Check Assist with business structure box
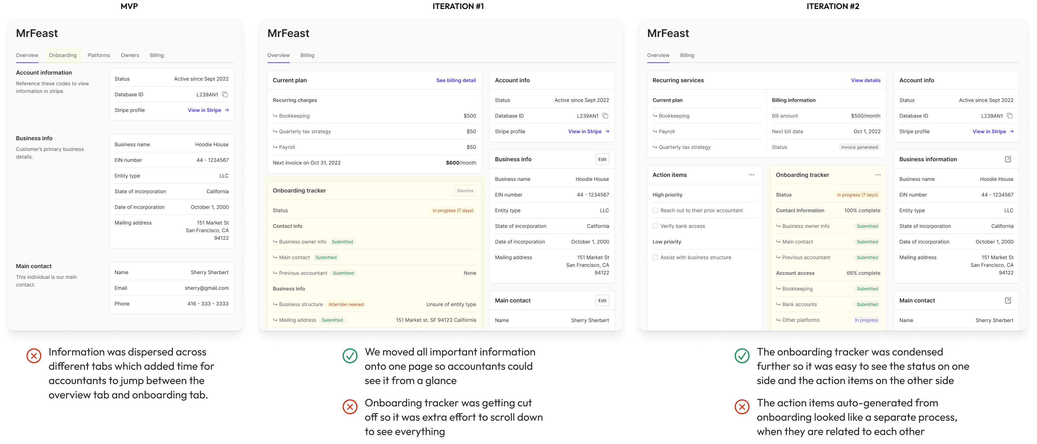The height and width of the screenshot is (444, 1037). [655, 257]
